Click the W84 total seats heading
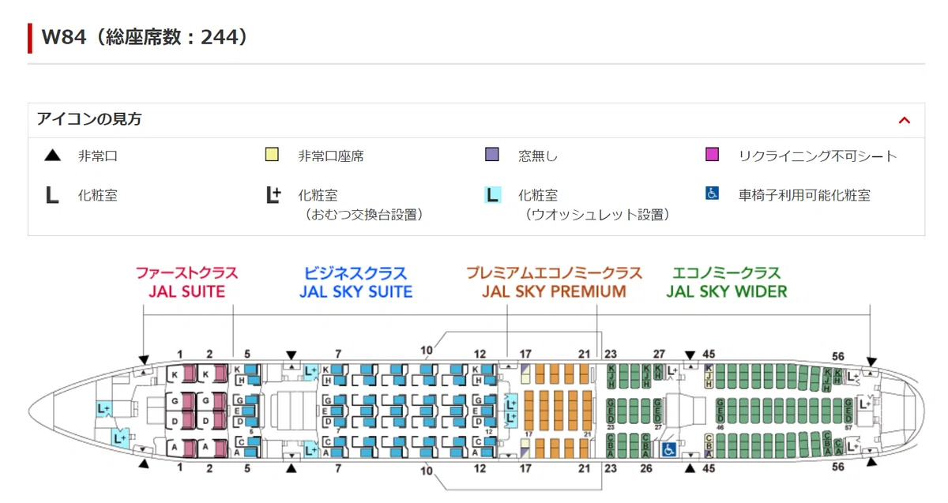The height and width of the screenshot is (503, 948). coord(145,37)
